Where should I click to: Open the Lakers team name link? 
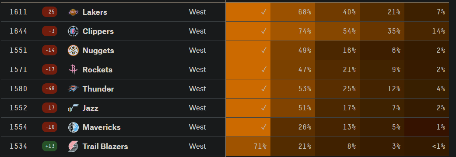pos(95,12)
